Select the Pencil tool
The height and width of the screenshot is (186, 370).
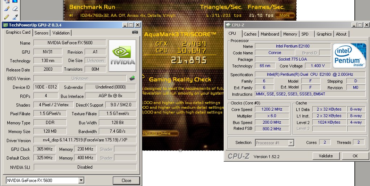point(7,17)
